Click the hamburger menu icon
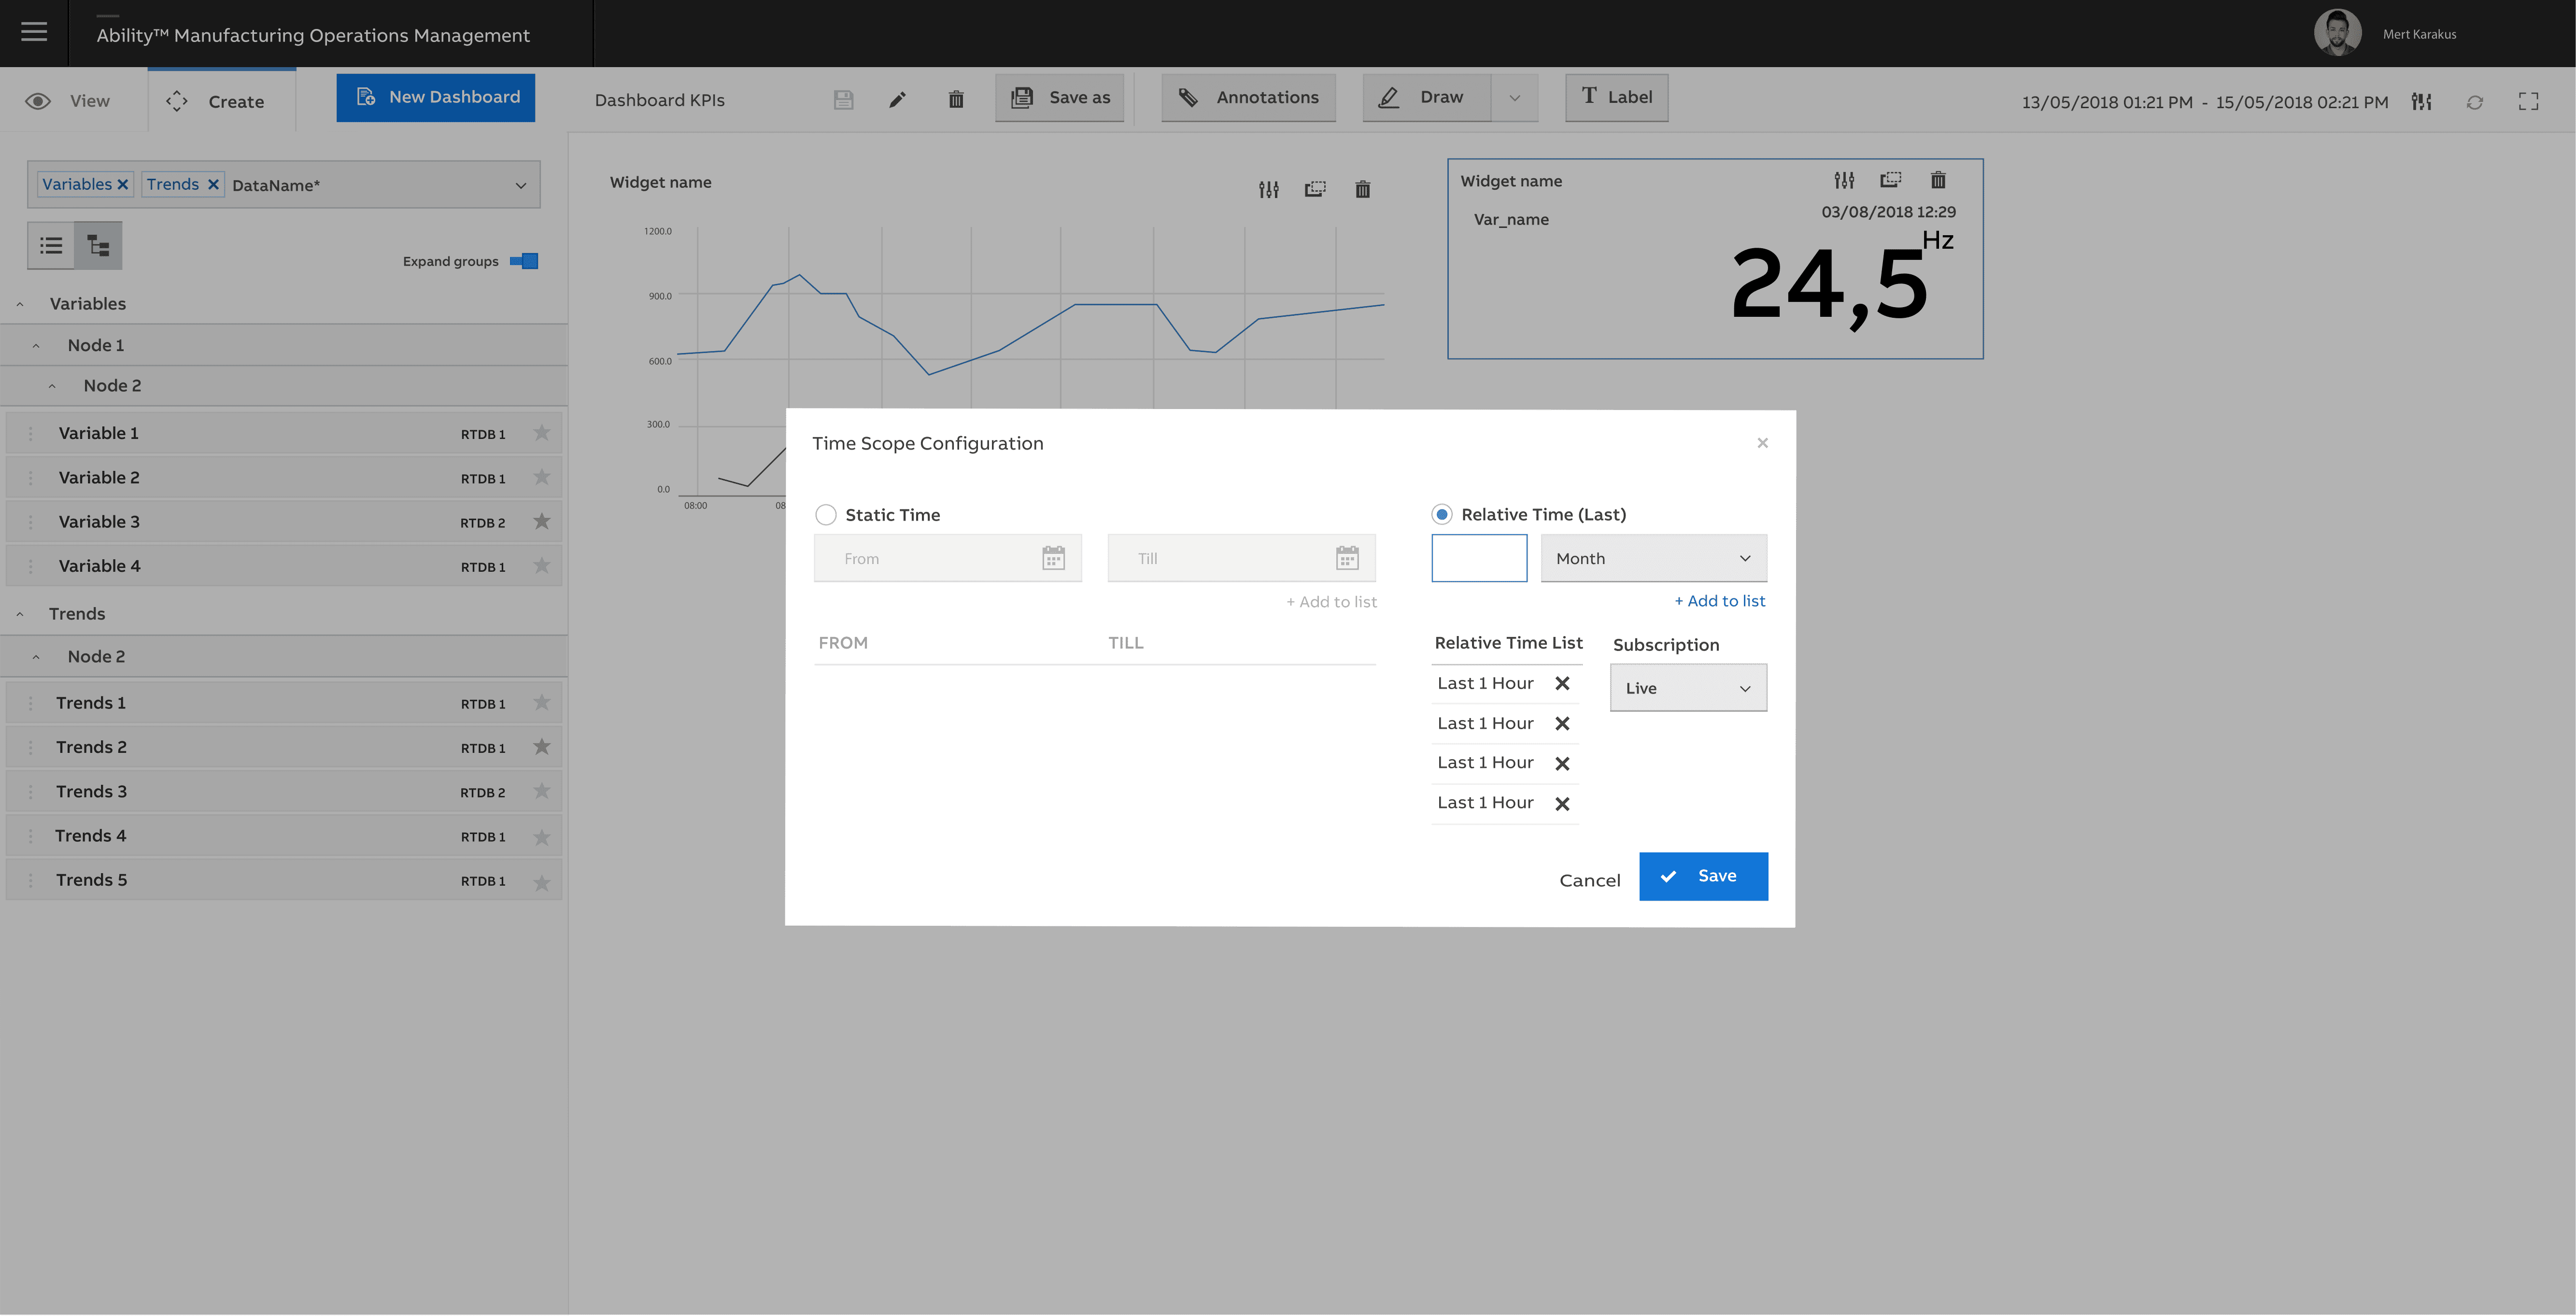 coord(34,32)
